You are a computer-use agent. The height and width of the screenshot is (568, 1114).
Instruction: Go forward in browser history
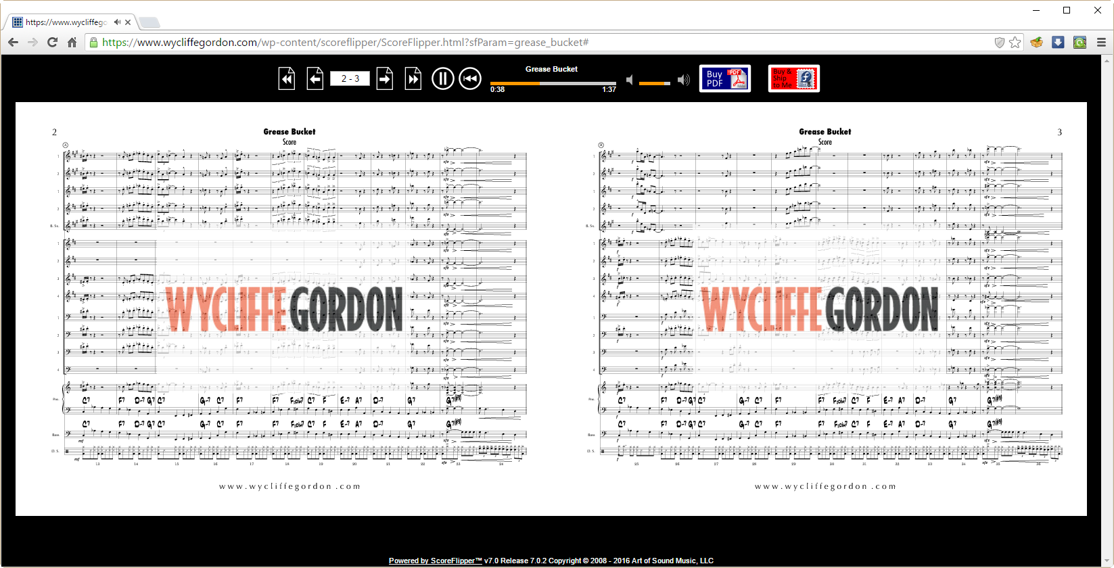tap(32, 42)
